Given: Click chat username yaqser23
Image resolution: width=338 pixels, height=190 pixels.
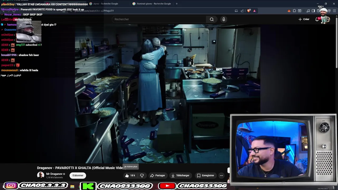Looking at the screenshot, I should coord(7,65).
